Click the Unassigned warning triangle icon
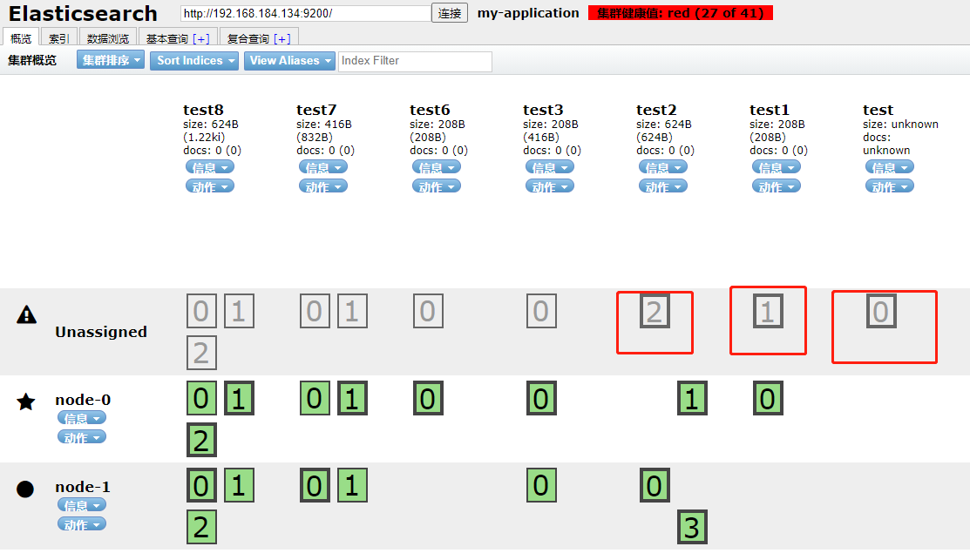 tap(26, 314)
